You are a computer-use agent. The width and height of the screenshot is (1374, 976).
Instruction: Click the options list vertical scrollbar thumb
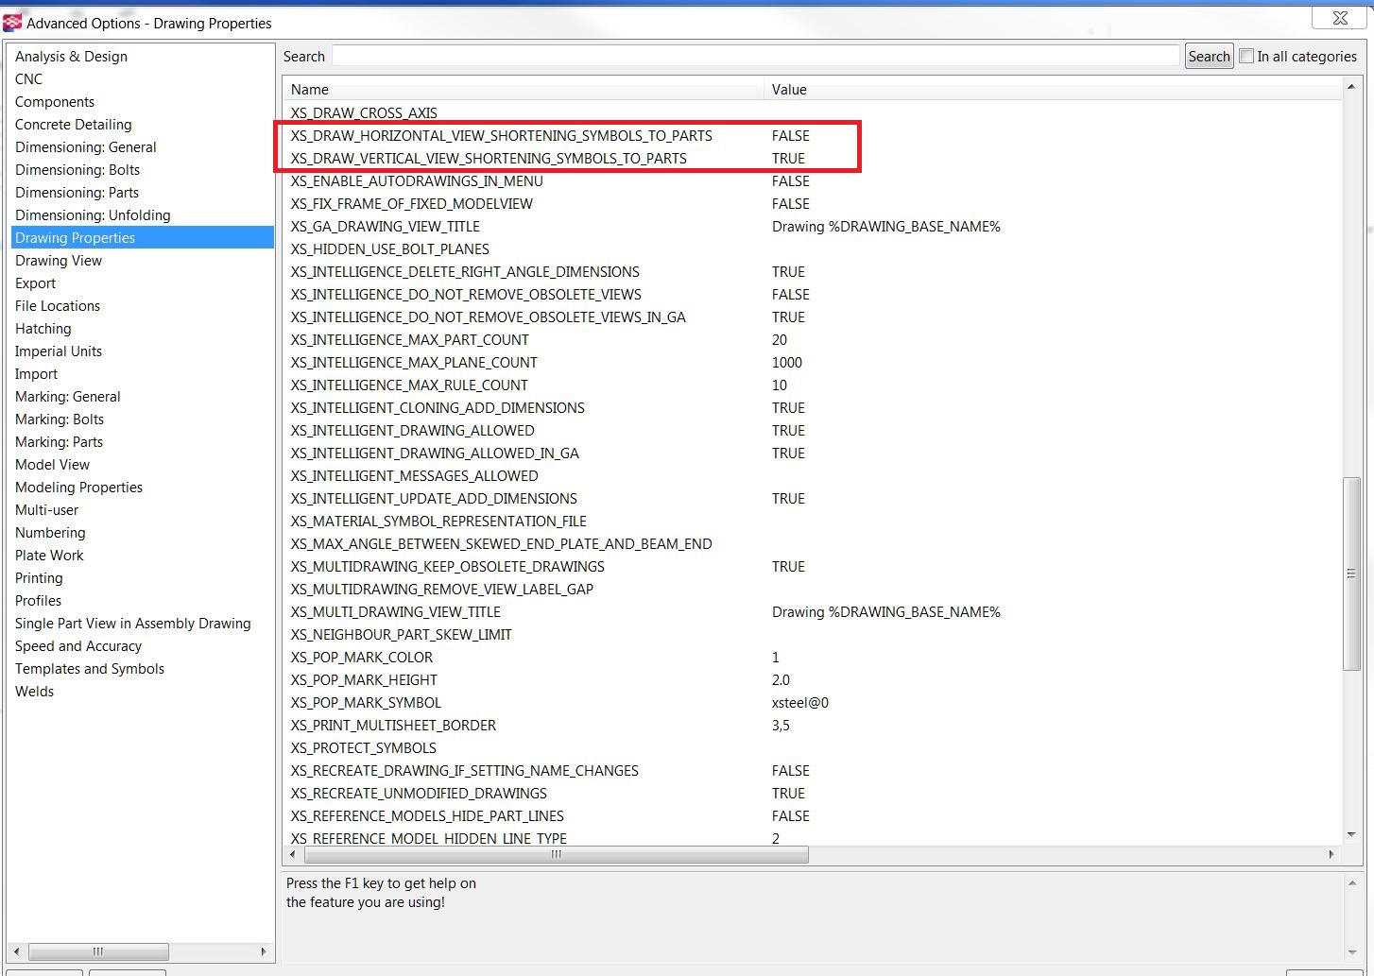tap(1350, 574)
